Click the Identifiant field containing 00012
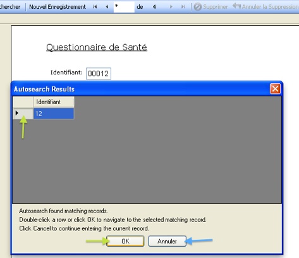Screen dimensions: 299x258 coord(99,74)
